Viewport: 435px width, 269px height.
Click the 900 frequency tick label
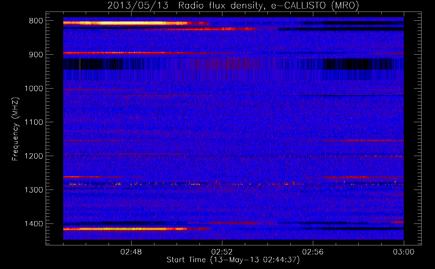[x=36, y=55]
